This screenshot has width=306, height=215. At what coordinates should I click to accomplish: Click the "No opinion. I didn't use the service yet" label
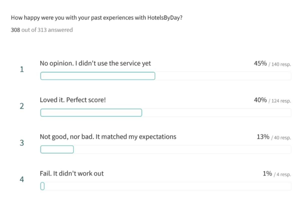pos(95,63)
